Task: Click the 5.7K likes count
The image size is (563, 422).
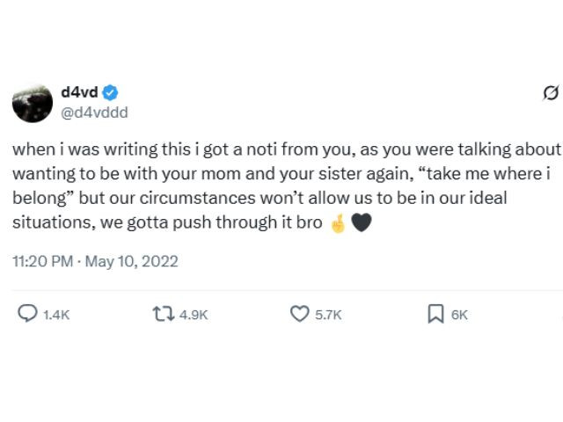Action: [328, 315]
